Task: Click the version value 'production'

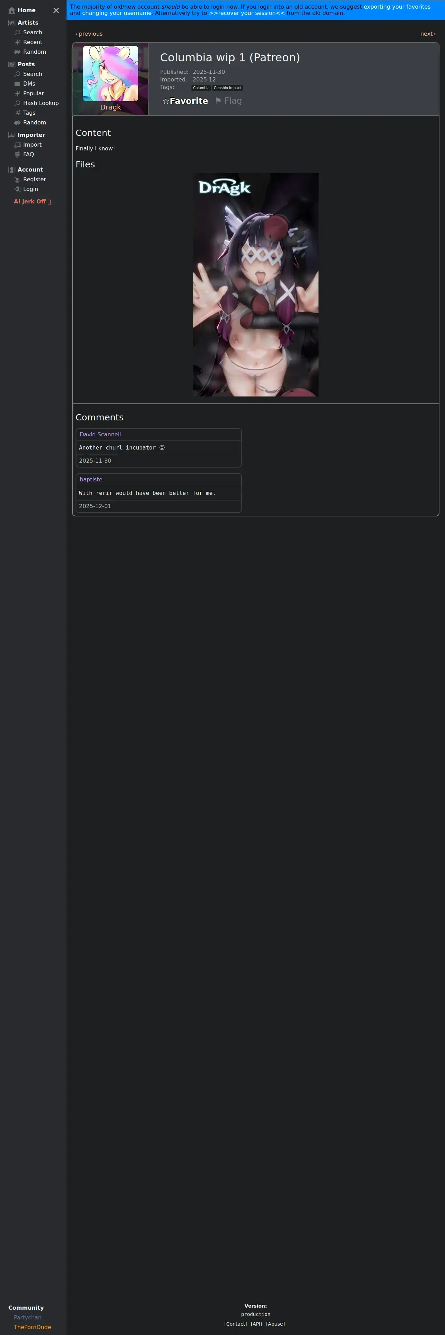Action: point(255,1314)
